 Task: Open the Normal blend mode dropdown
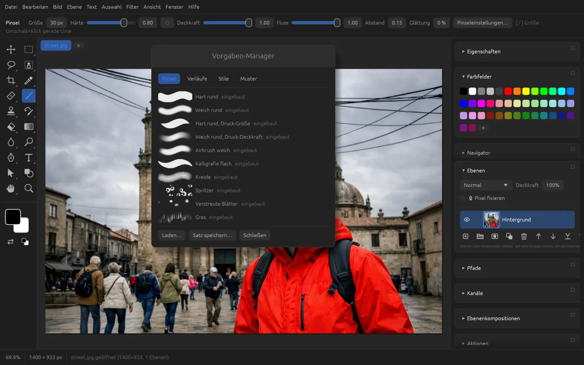(485, 185)
